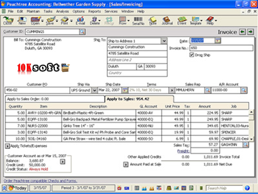The height and width of the screenshot is (194, 258).
Task: Go to next invoice arrow
Action: (250, 32)
